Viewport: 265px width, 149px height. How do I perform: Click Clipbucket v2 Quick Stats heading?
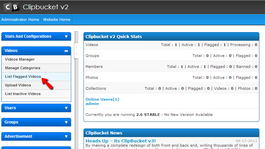pyautogui.click(x=114, y=37)
